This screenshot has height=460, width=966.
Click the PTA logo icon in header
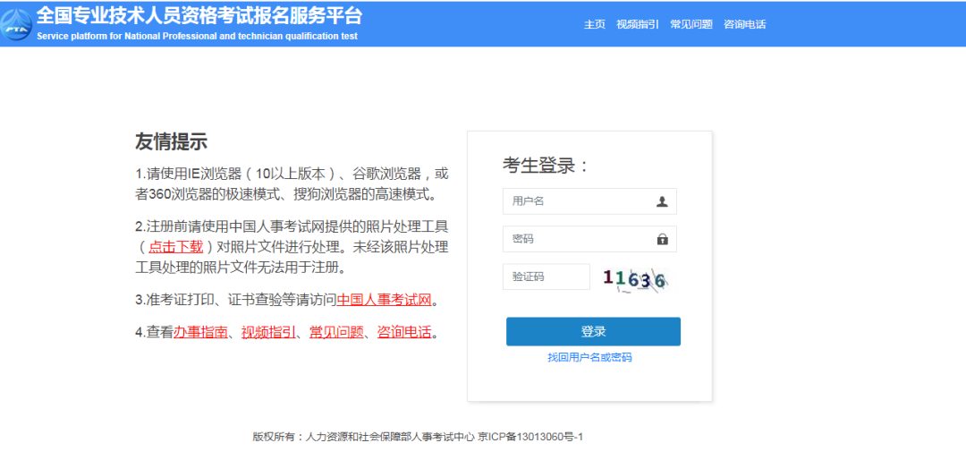click(17, 25)
